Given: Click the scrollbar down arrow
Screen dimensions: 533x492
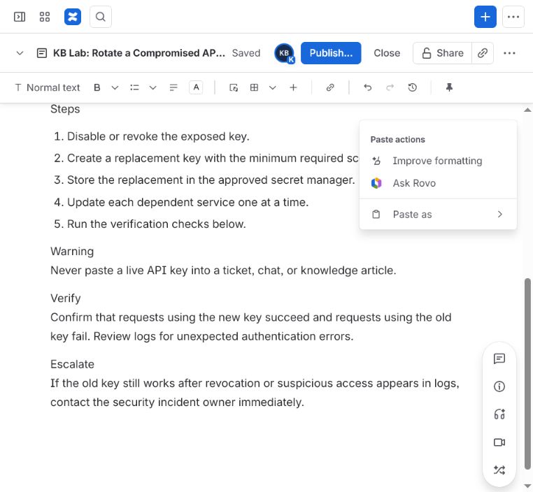Looking at the screenshot, I should [x=527, y=486].
